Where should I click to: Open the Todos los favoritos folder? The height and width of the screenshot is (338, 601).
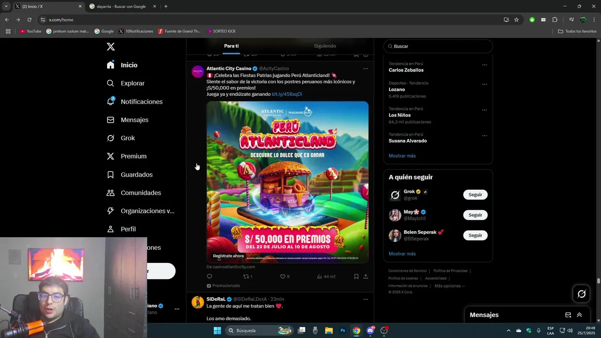click(x=578, y=31)
